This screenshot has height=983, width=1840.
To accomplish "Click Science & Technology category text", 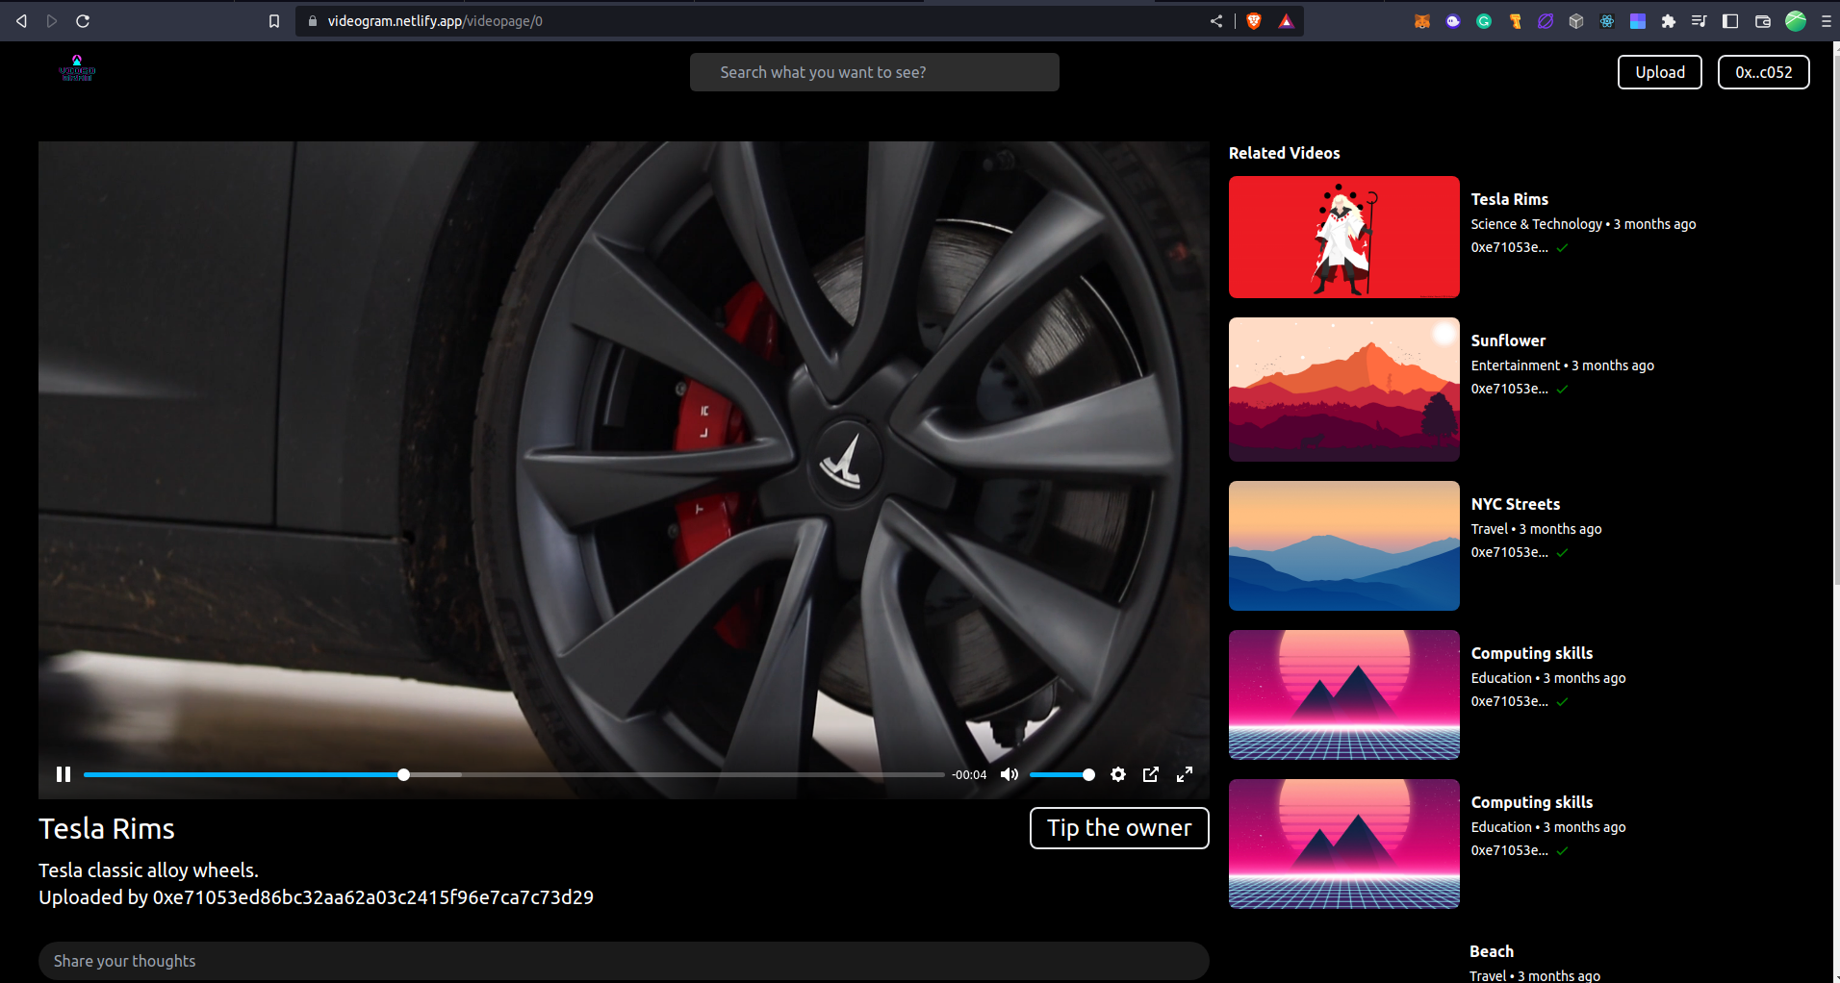I will (1537, 224).
